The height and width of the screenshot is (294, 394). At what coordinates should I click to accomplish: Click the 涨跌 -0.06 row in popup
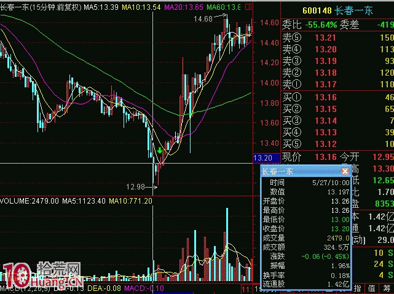click(x=306, y=256)
